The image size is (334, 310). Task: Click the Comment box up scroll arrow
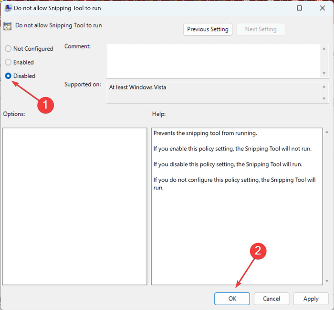coord(324,49)
